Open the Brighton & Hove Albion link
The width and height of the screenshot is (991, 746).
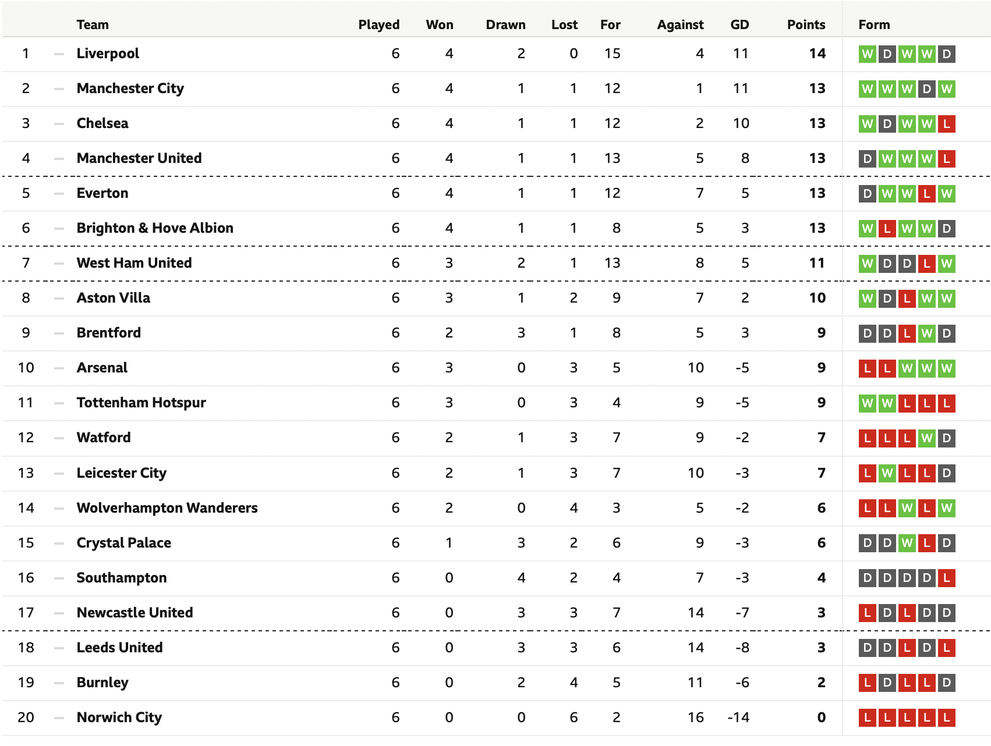click(155, 228)
